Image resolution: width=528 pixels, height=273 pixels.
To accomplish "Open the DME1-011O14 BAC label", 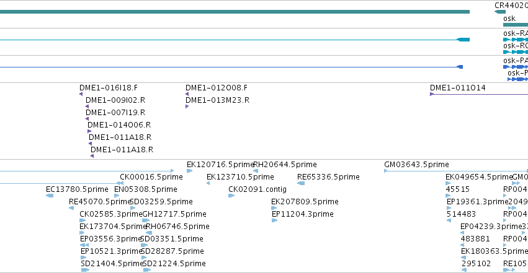I will tap(458, 88).
